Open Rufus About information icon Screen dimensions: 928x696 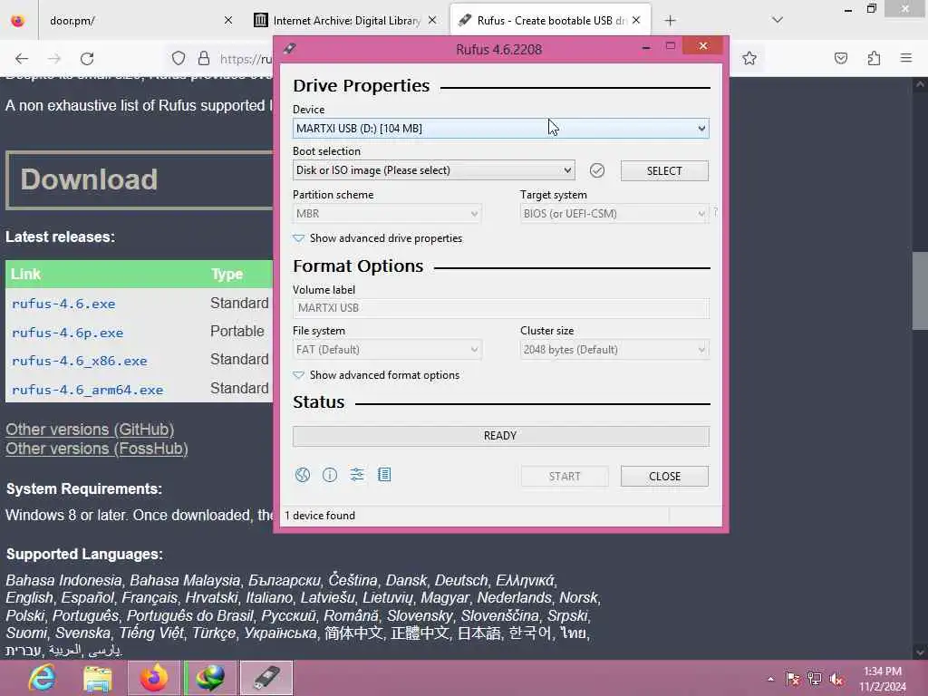330,475
